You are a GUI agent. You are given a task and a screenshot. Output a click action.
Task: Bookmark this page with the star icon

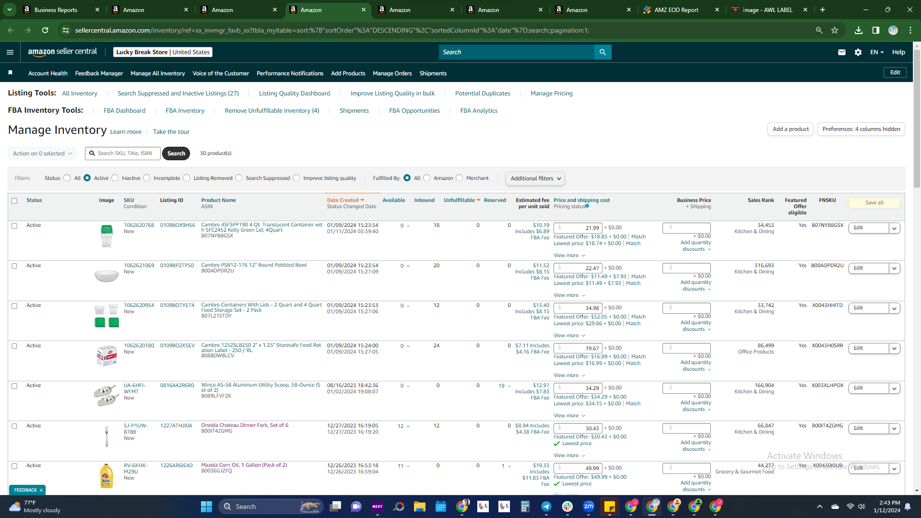coord(835,30)
